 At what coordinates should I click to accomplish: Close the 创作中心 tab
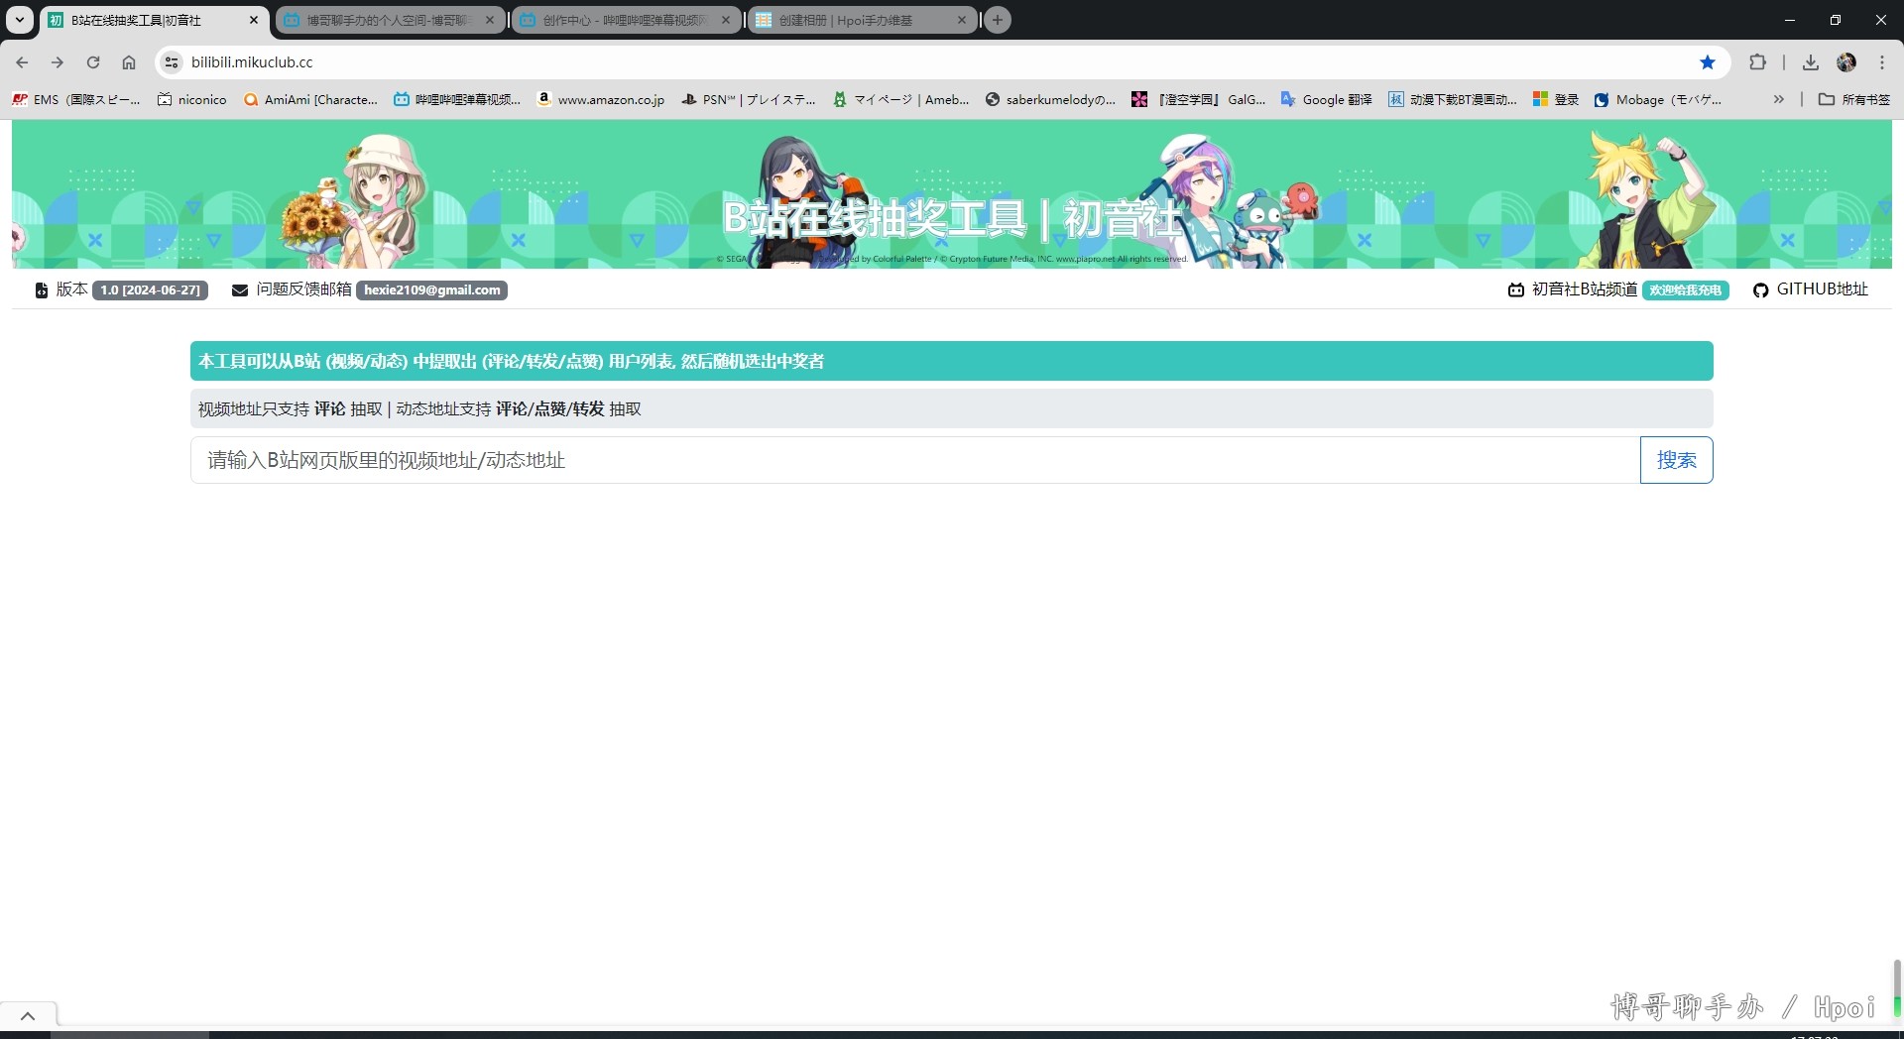click(x=726, y=20)
